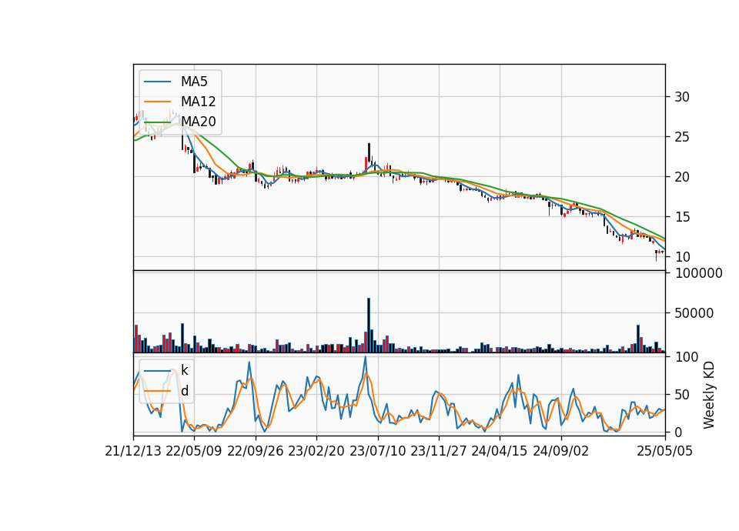The height and width of the screenshot is (531, 739).
Task: Click the price axis value 30
Action: (x=682, y=97)
